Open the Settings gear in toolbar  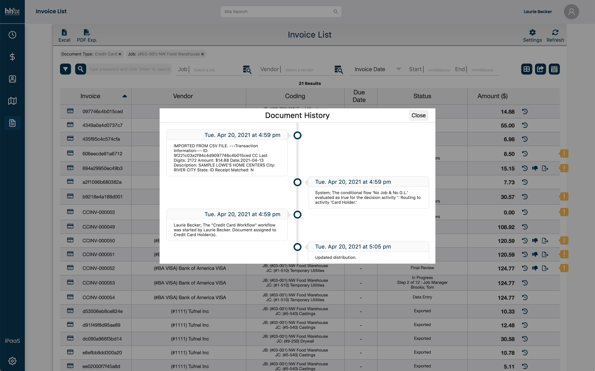point(532,32)
